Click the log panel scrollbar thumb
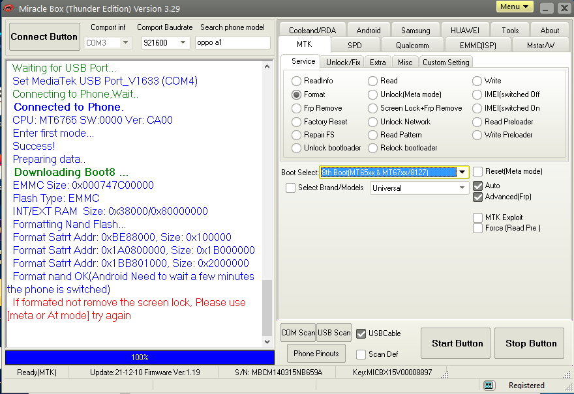 (x=267, y=308)
